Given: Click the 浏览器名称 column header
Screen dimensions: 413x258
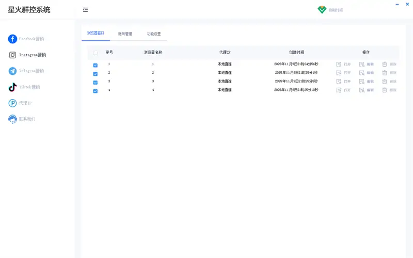Looking at the screenshot, I should 153,53.
